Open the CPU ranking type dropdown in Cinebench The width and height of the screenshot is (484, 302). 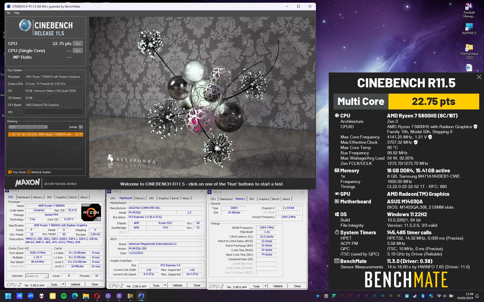[x=28, y=127]
